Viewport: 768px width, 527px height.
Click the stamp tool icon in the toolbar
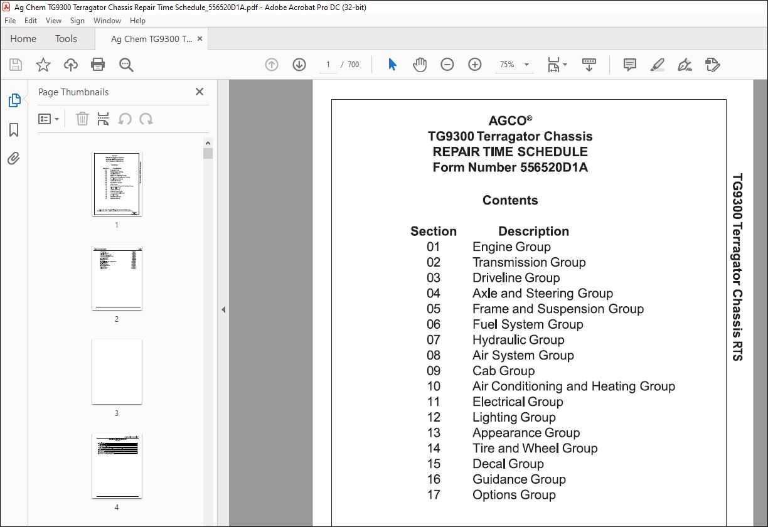[x=713, y=65]
